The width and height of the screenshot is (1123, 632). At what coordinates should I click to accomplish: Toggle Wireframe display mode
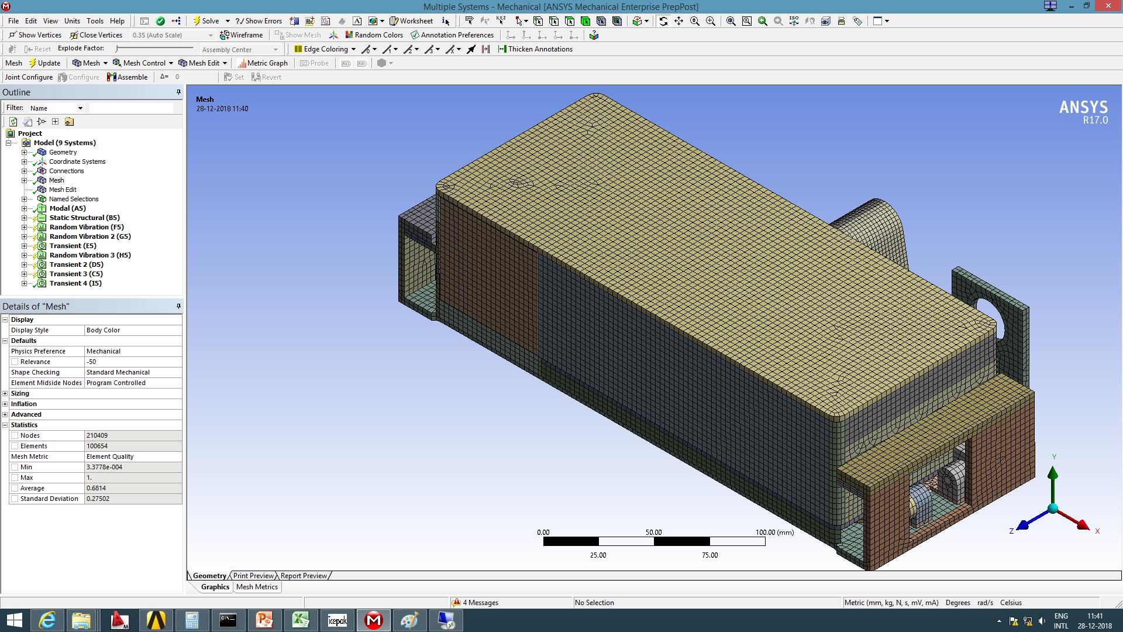click(x=241, y=35)
